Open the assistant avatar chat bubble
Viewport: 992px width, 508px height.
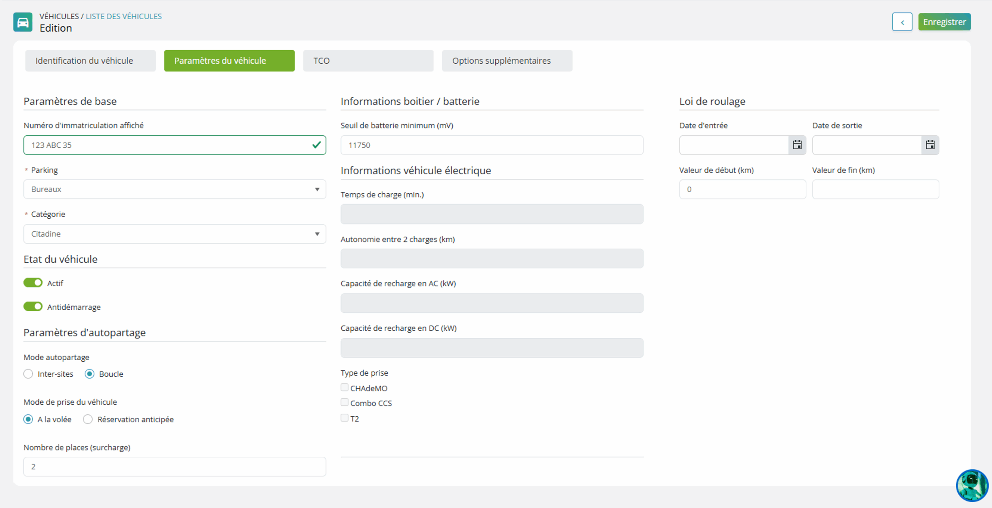click(972, 485)
